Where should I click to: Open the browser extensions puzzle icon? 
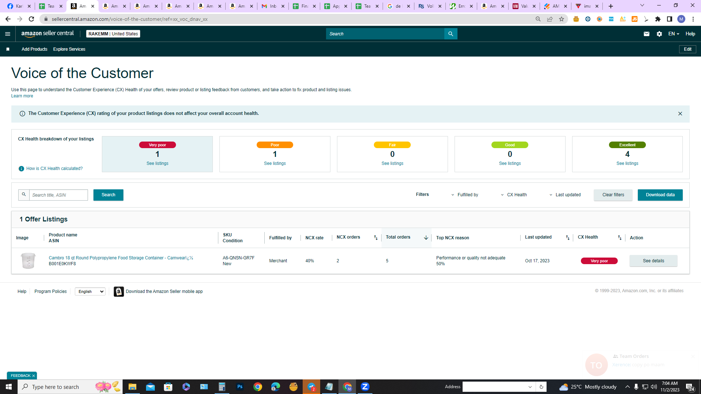pos(658,19)
